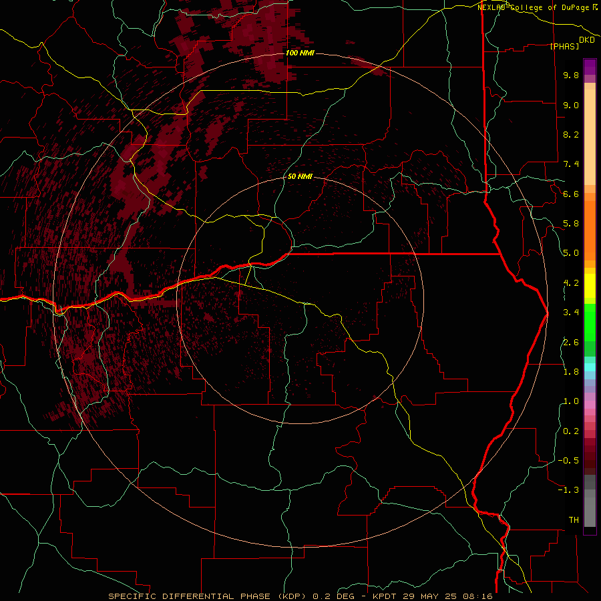Click the "[PHAS]" units label

pyautogui.click(x=564, y=46)
